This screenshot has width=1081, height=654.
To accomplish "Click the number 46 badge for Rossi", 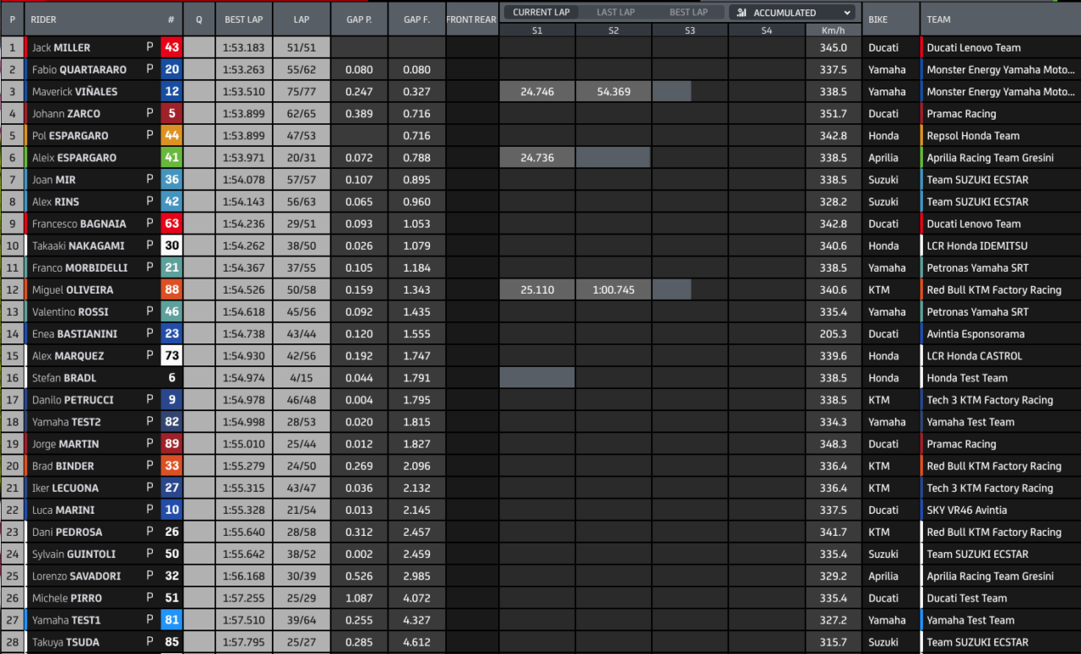I will [x=171, y=311].
